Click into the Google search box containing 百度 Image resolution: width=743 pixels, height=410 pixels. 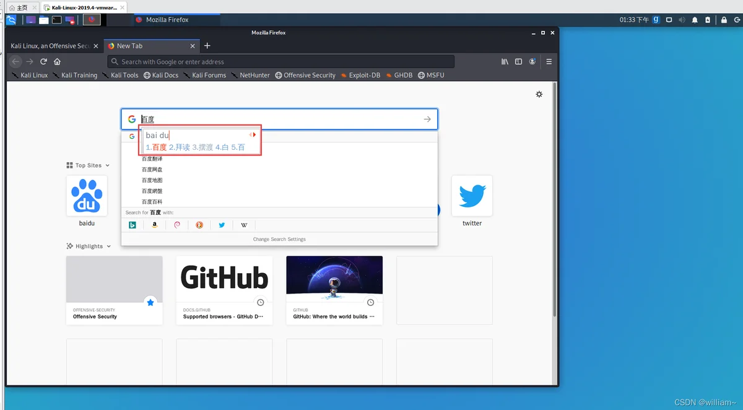(279, 119)
